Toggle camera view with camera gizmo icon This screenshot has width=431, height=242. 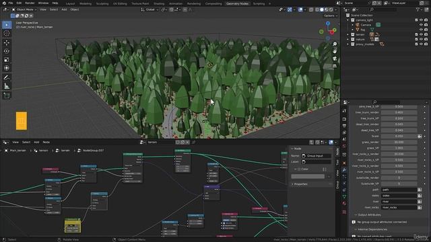335,58
